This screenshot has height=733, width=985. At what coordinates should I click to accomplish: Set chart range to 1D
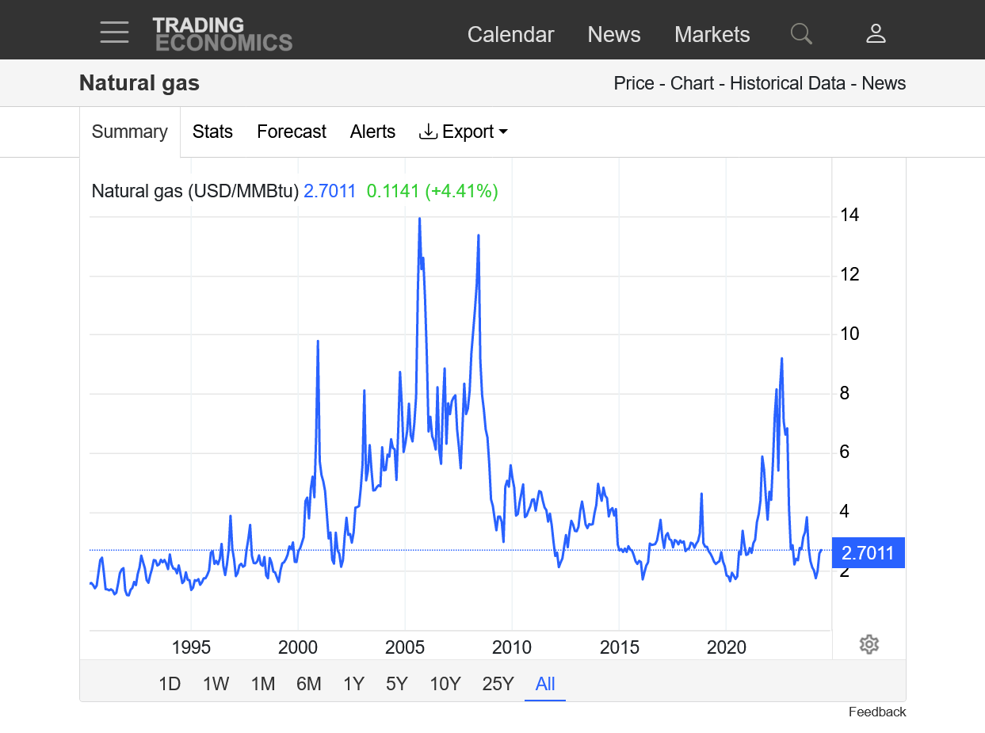[x=170, y=684]
